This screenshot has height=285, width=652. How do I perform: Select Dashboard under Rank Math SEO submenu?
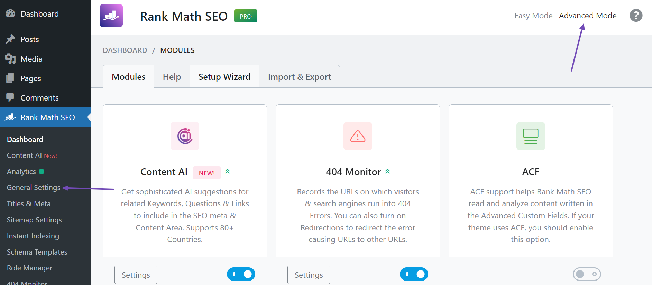point(25,139)
